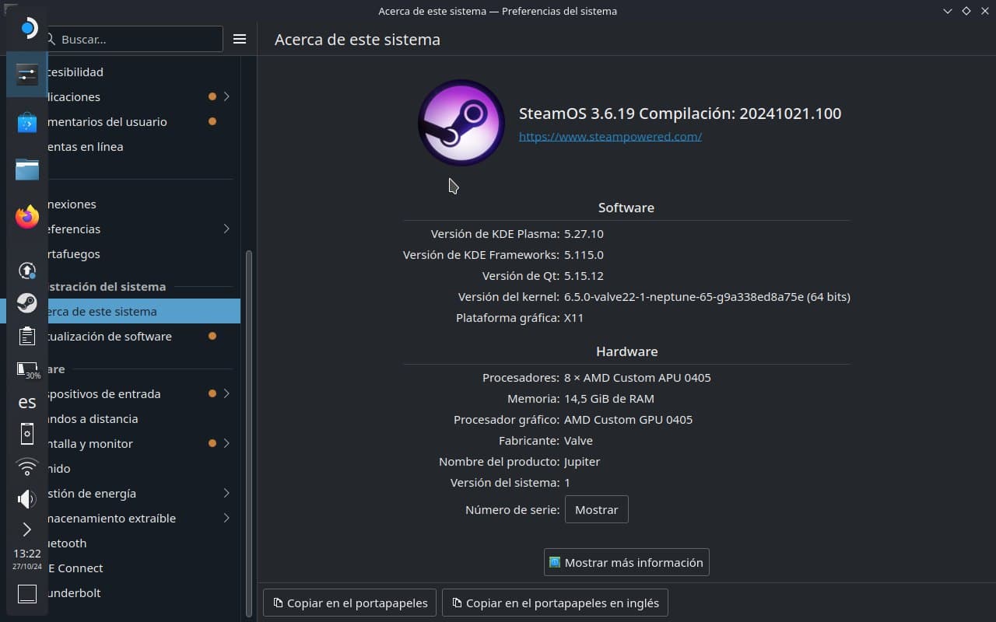The width and height of the screenshot is (996, 622).
Task: Open the KDE application launcher icon
Action: [27, 29]
